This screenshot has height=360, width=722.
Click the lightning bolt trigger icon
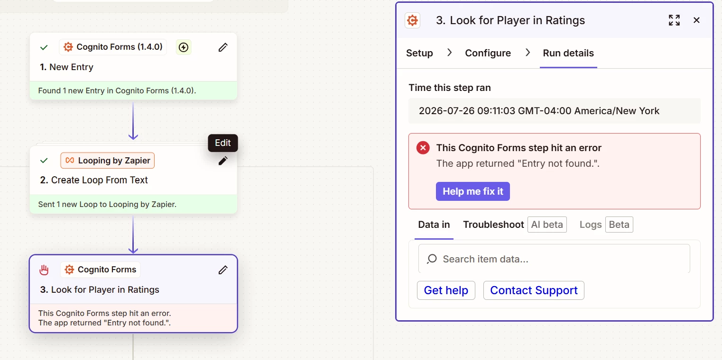[184, 47]
